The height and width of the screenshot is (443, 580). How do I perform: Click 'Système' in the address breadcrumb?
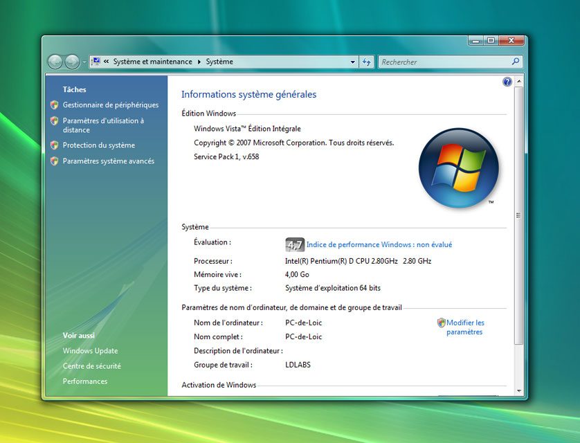(x=219, y=62)
